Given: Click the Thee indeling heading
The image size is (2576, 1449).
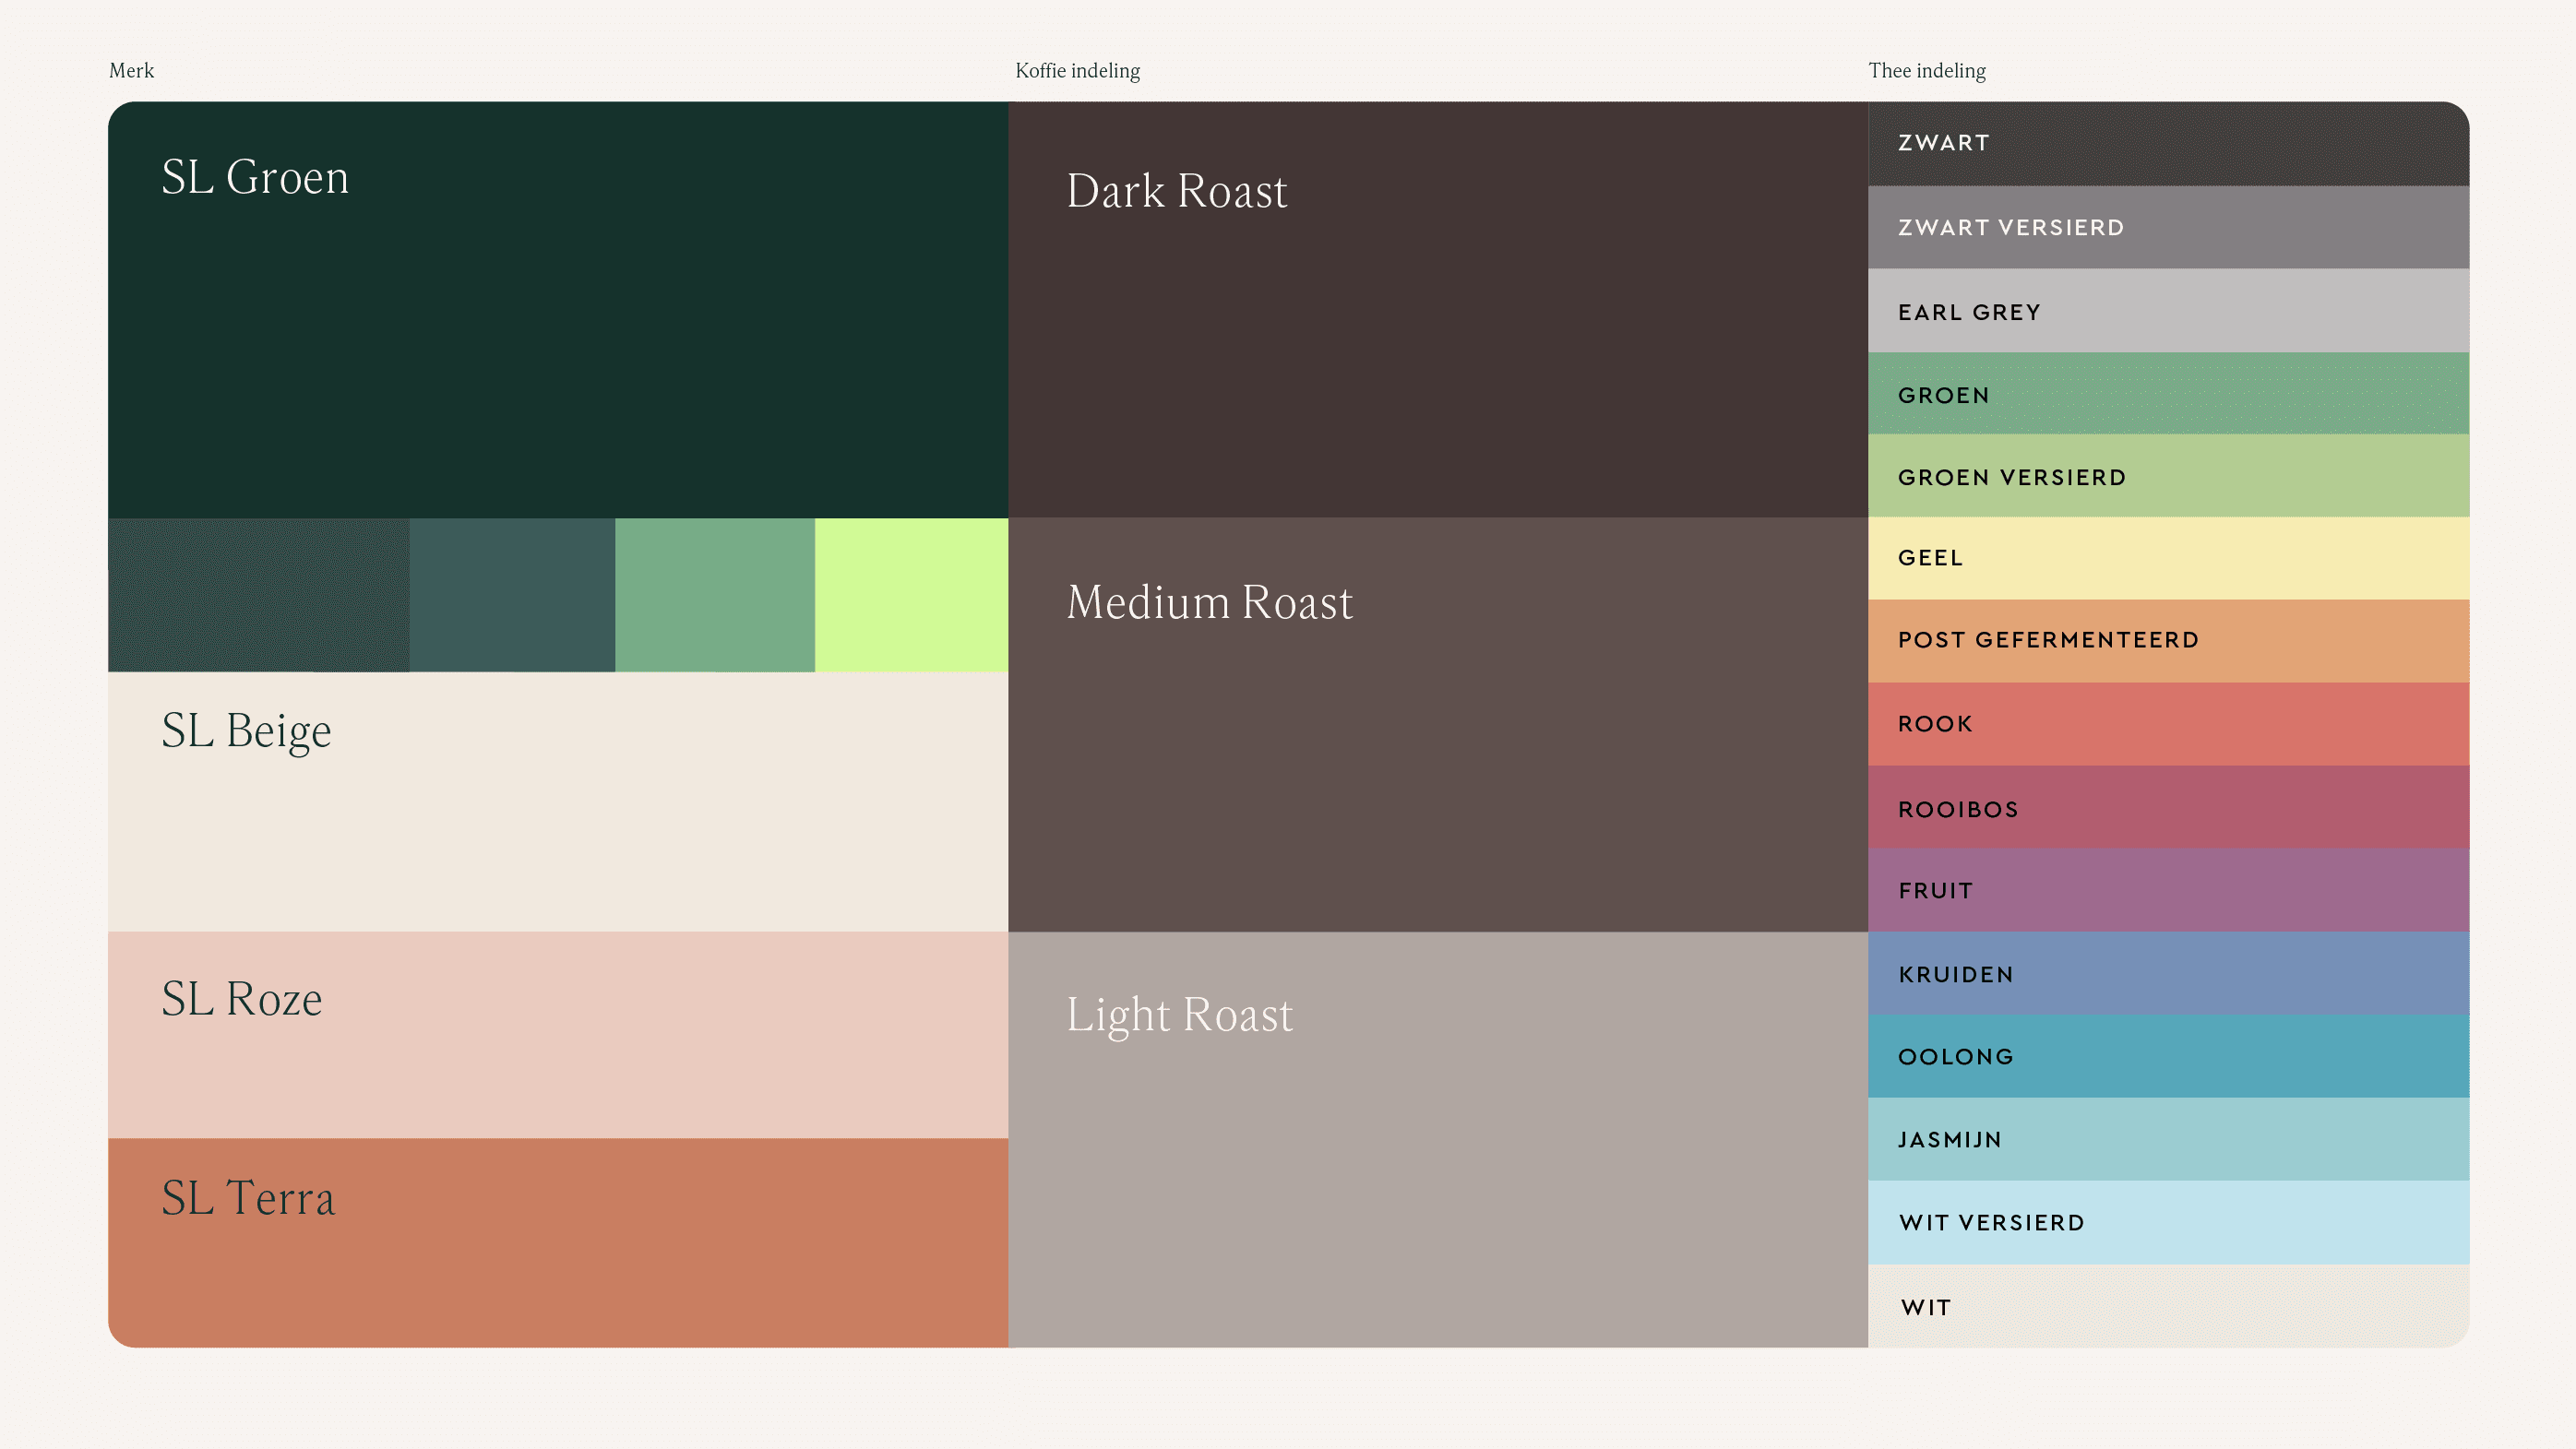Looking at the screenshot, I should [1926, 71].
